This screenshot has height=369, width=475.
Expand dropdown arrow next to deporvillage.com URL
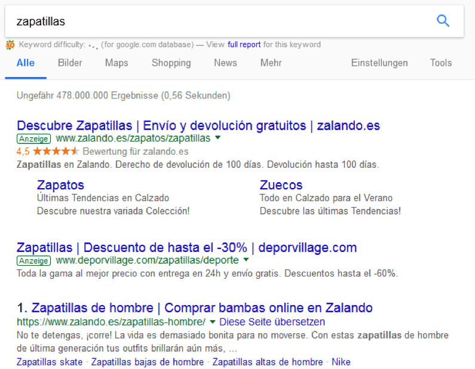[x=246, y=260]
